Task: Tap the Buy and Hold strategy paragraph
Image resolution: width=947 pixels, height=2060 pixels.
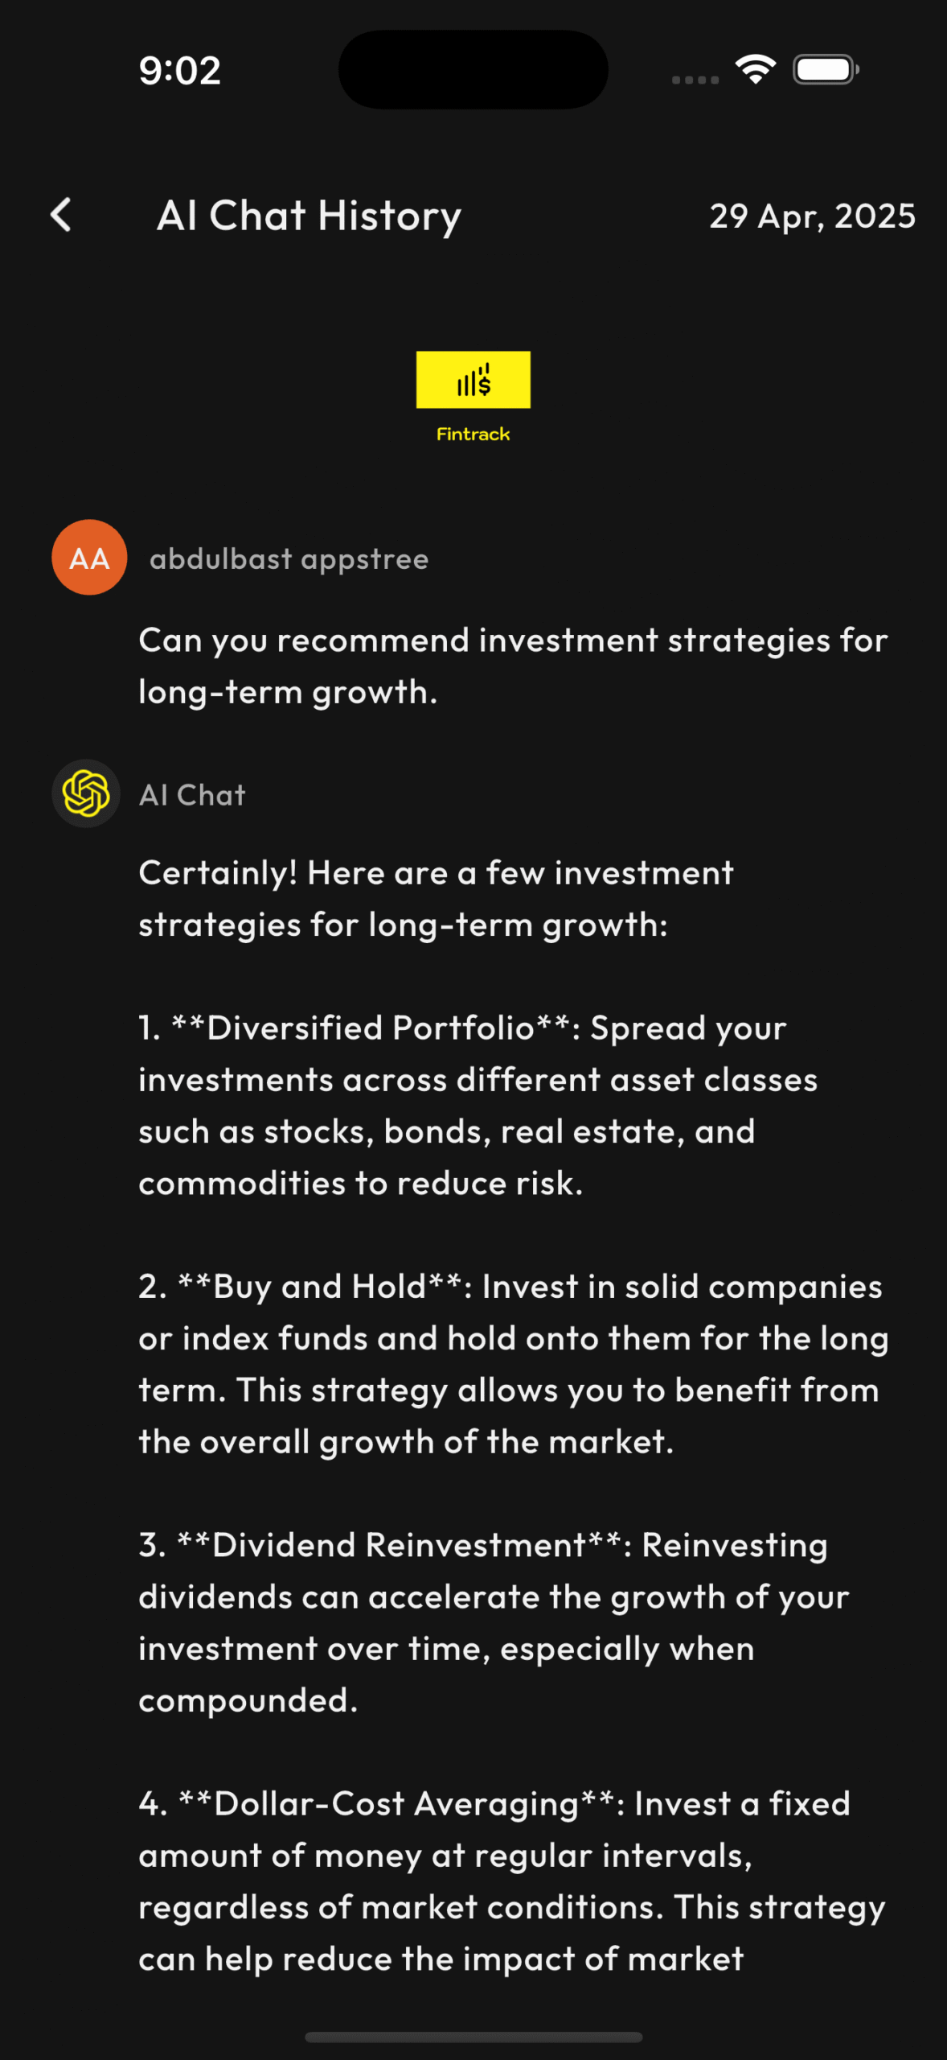Action: point(513,1364)
